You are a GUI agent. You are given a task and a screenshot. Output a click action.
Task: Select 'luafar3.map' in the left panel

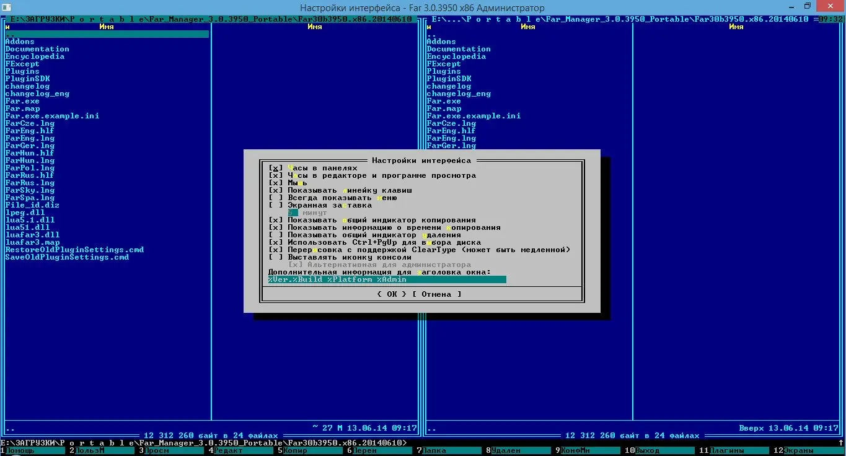pos(32,242)
